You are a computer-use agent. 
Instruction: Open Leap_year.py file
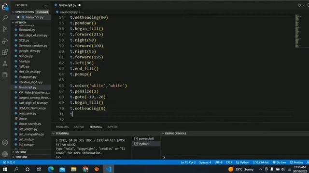tap(28, 113)
